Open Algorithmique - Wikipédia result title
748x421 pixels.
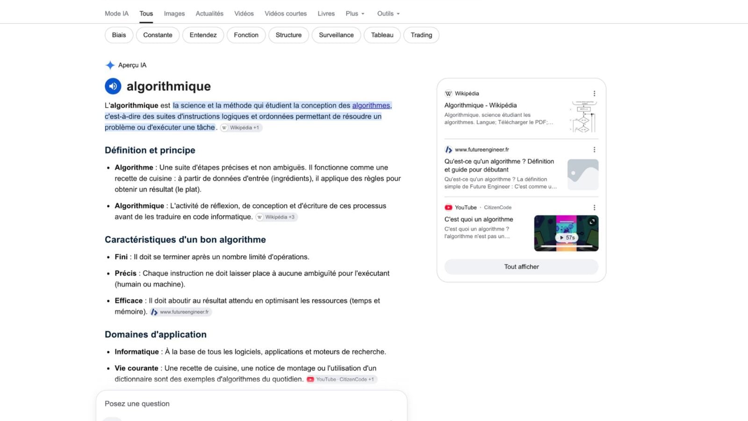pyautogui.click(x=481, y=105)
